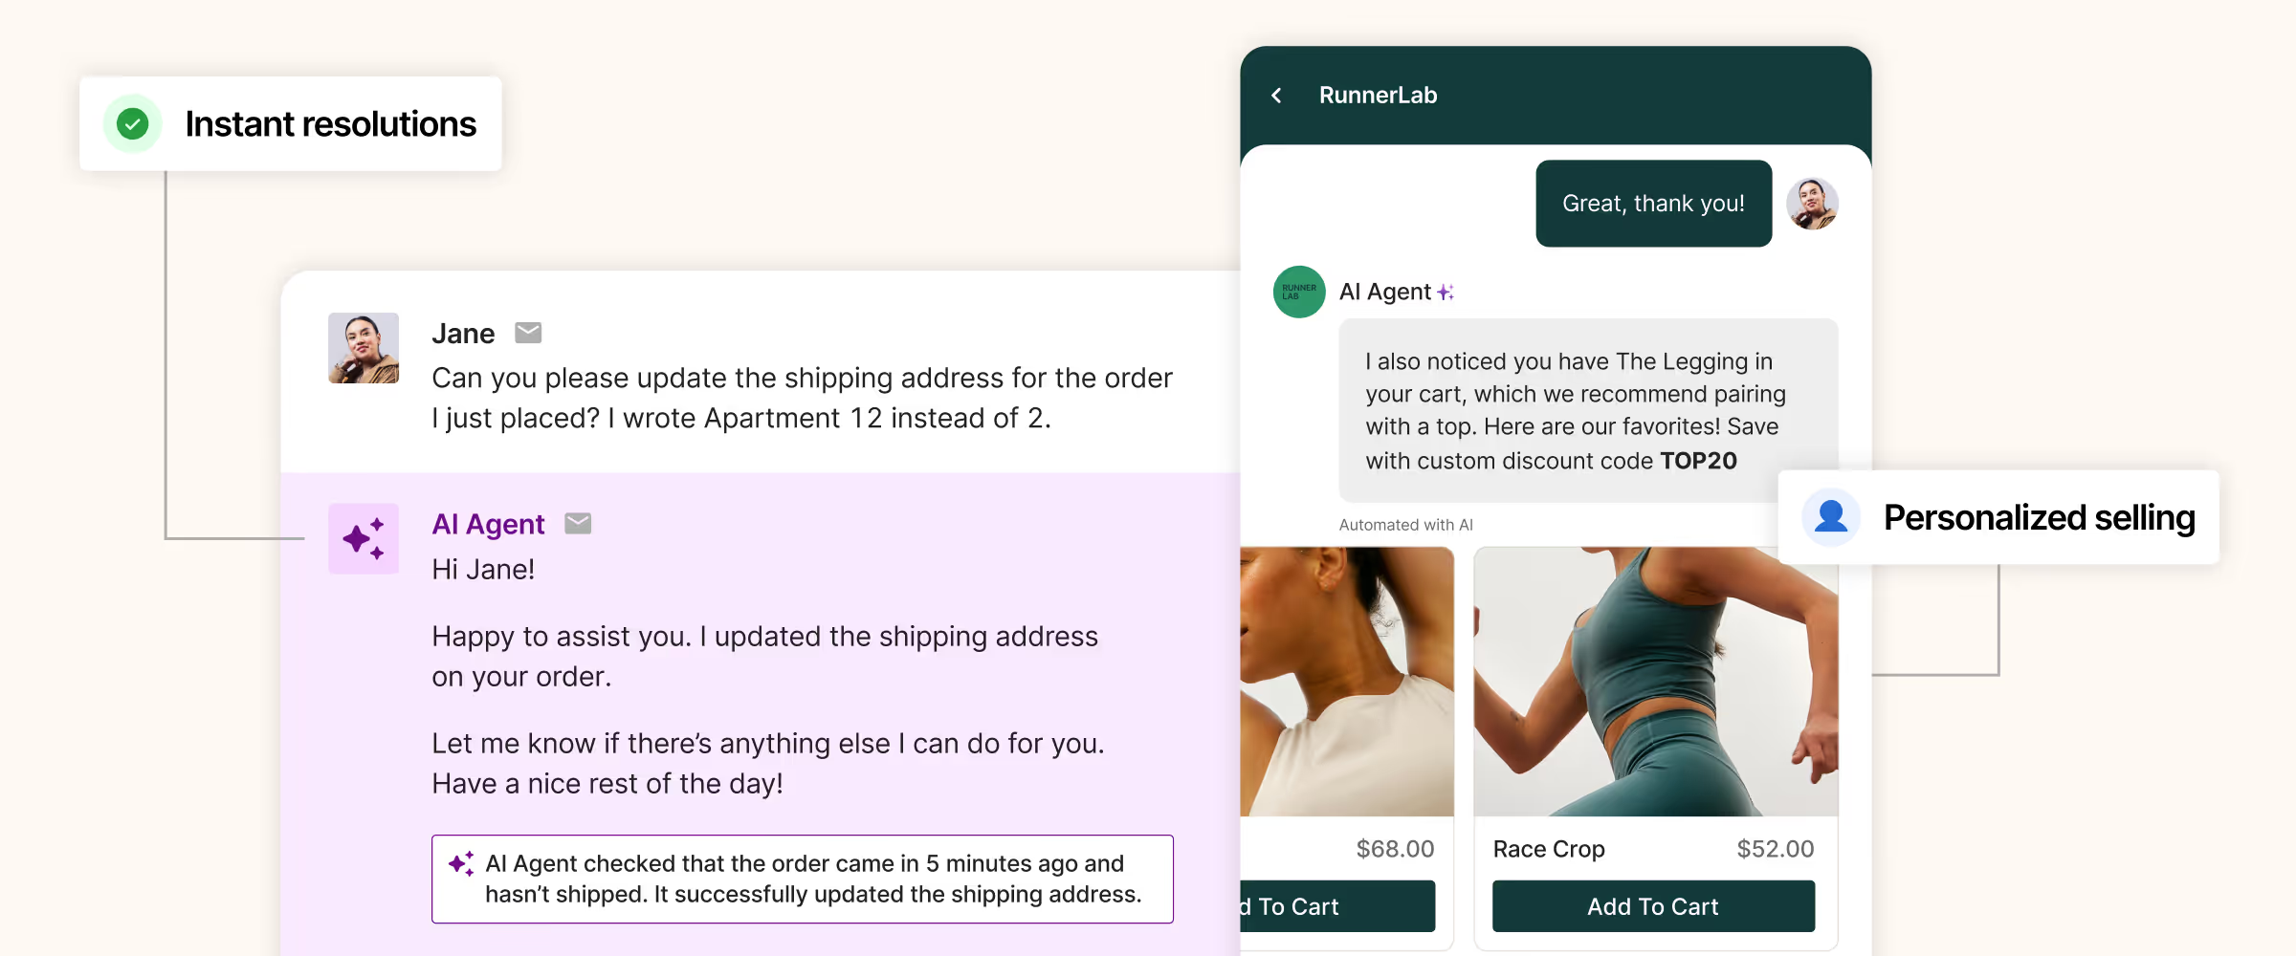Click the sparkle icon in the order-check note
2296x956 pixels.
[x=462, y=863]
